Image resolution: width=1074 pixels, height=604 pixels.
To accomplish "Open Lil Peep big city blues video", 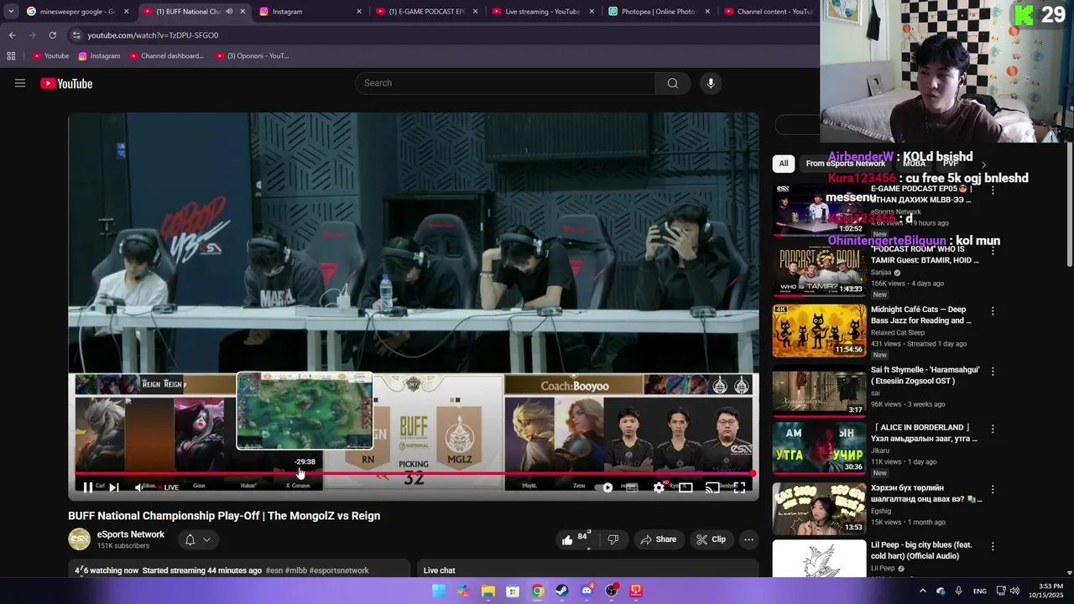I will [819, 559].
